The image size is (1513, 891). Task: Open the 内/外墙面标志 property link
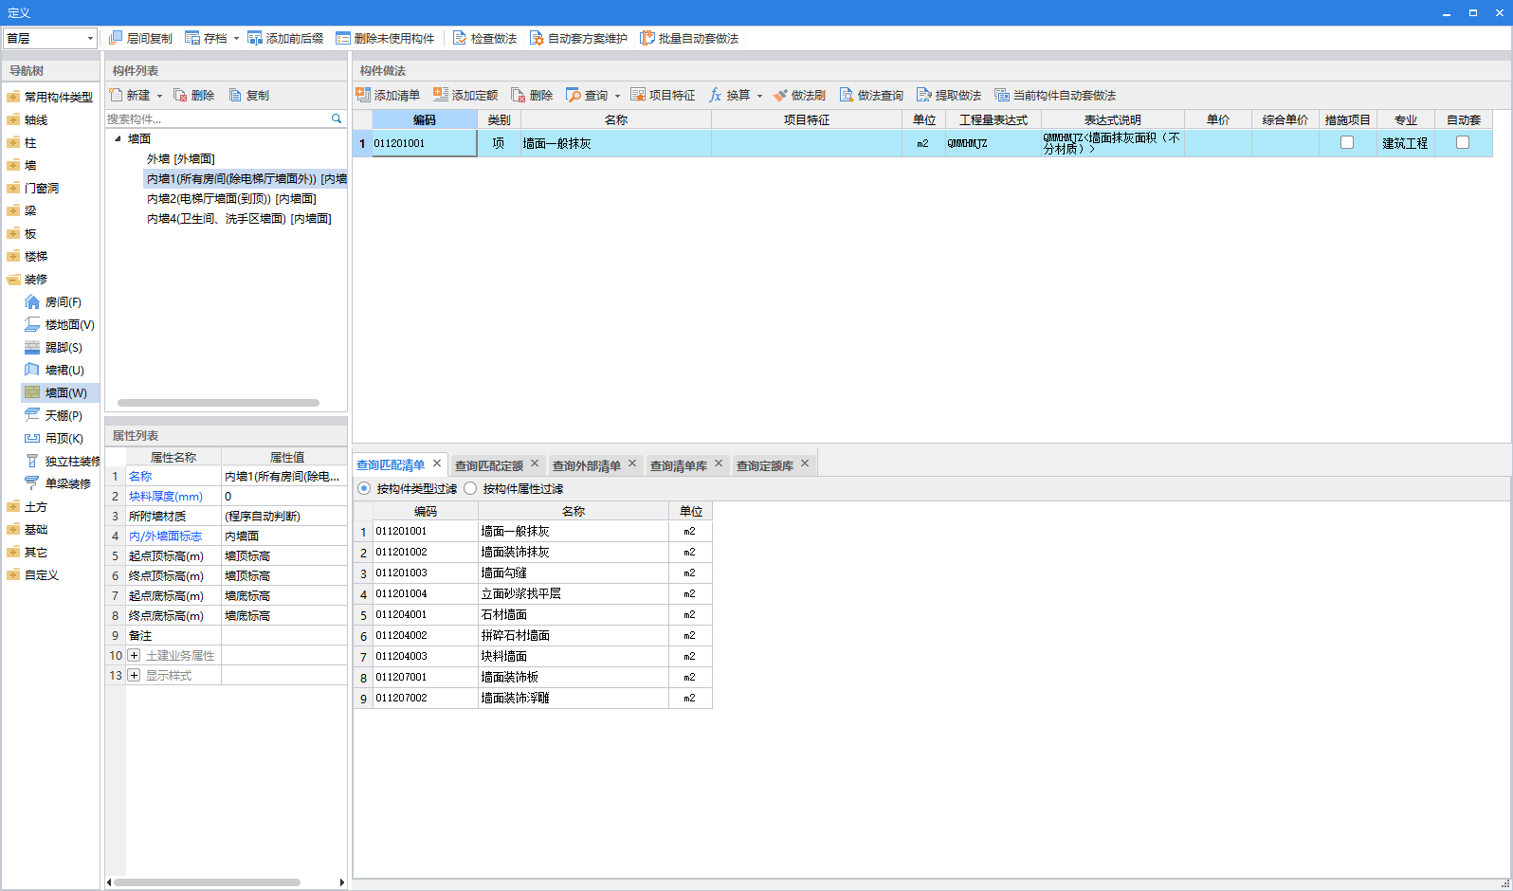tap(165, 536)
